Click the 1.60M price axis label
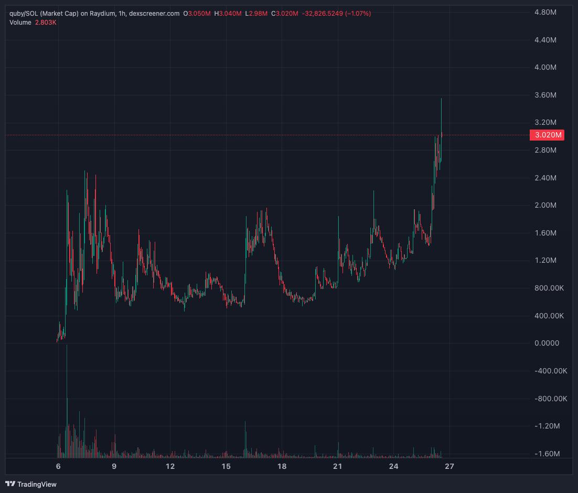578x493 pixels. pos(545,233)
